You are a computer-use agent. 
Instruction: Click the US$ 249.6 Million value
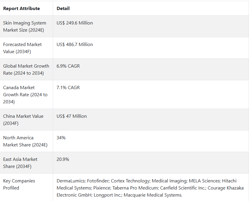pos(75,23)
